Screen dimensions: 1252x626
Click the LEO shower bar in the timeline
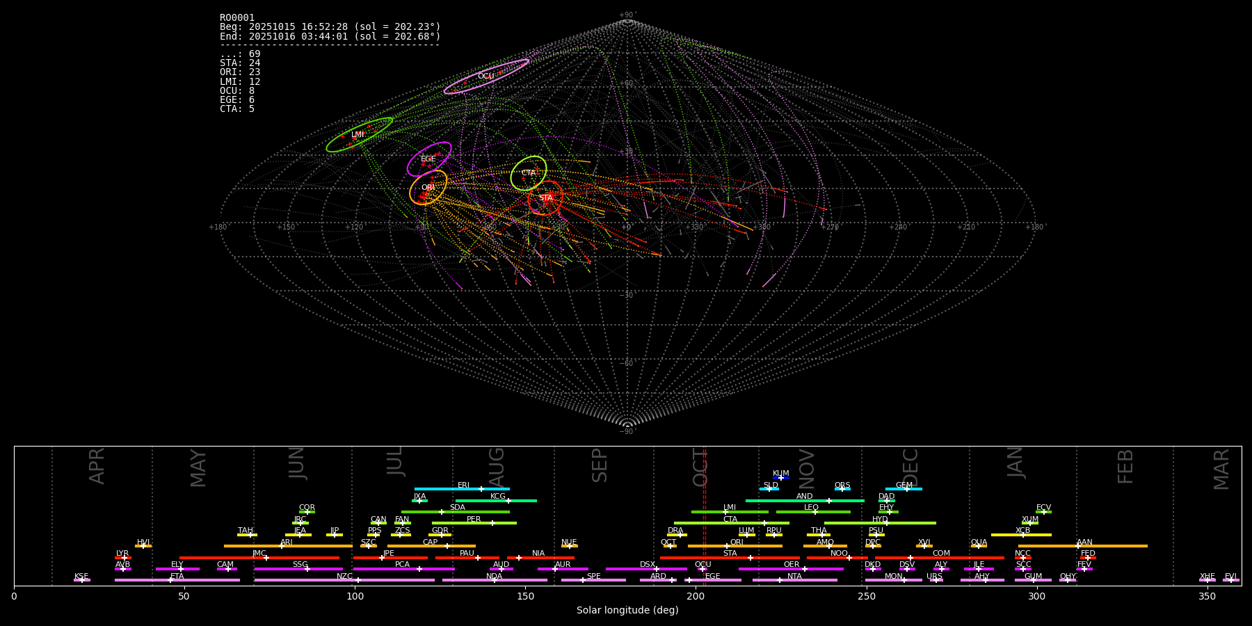click(813, 512)
